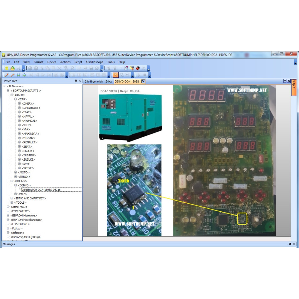Viewport: 299px width, 299px height.
Task: Open the document tab list dropdown arrow
Action: 285,81
